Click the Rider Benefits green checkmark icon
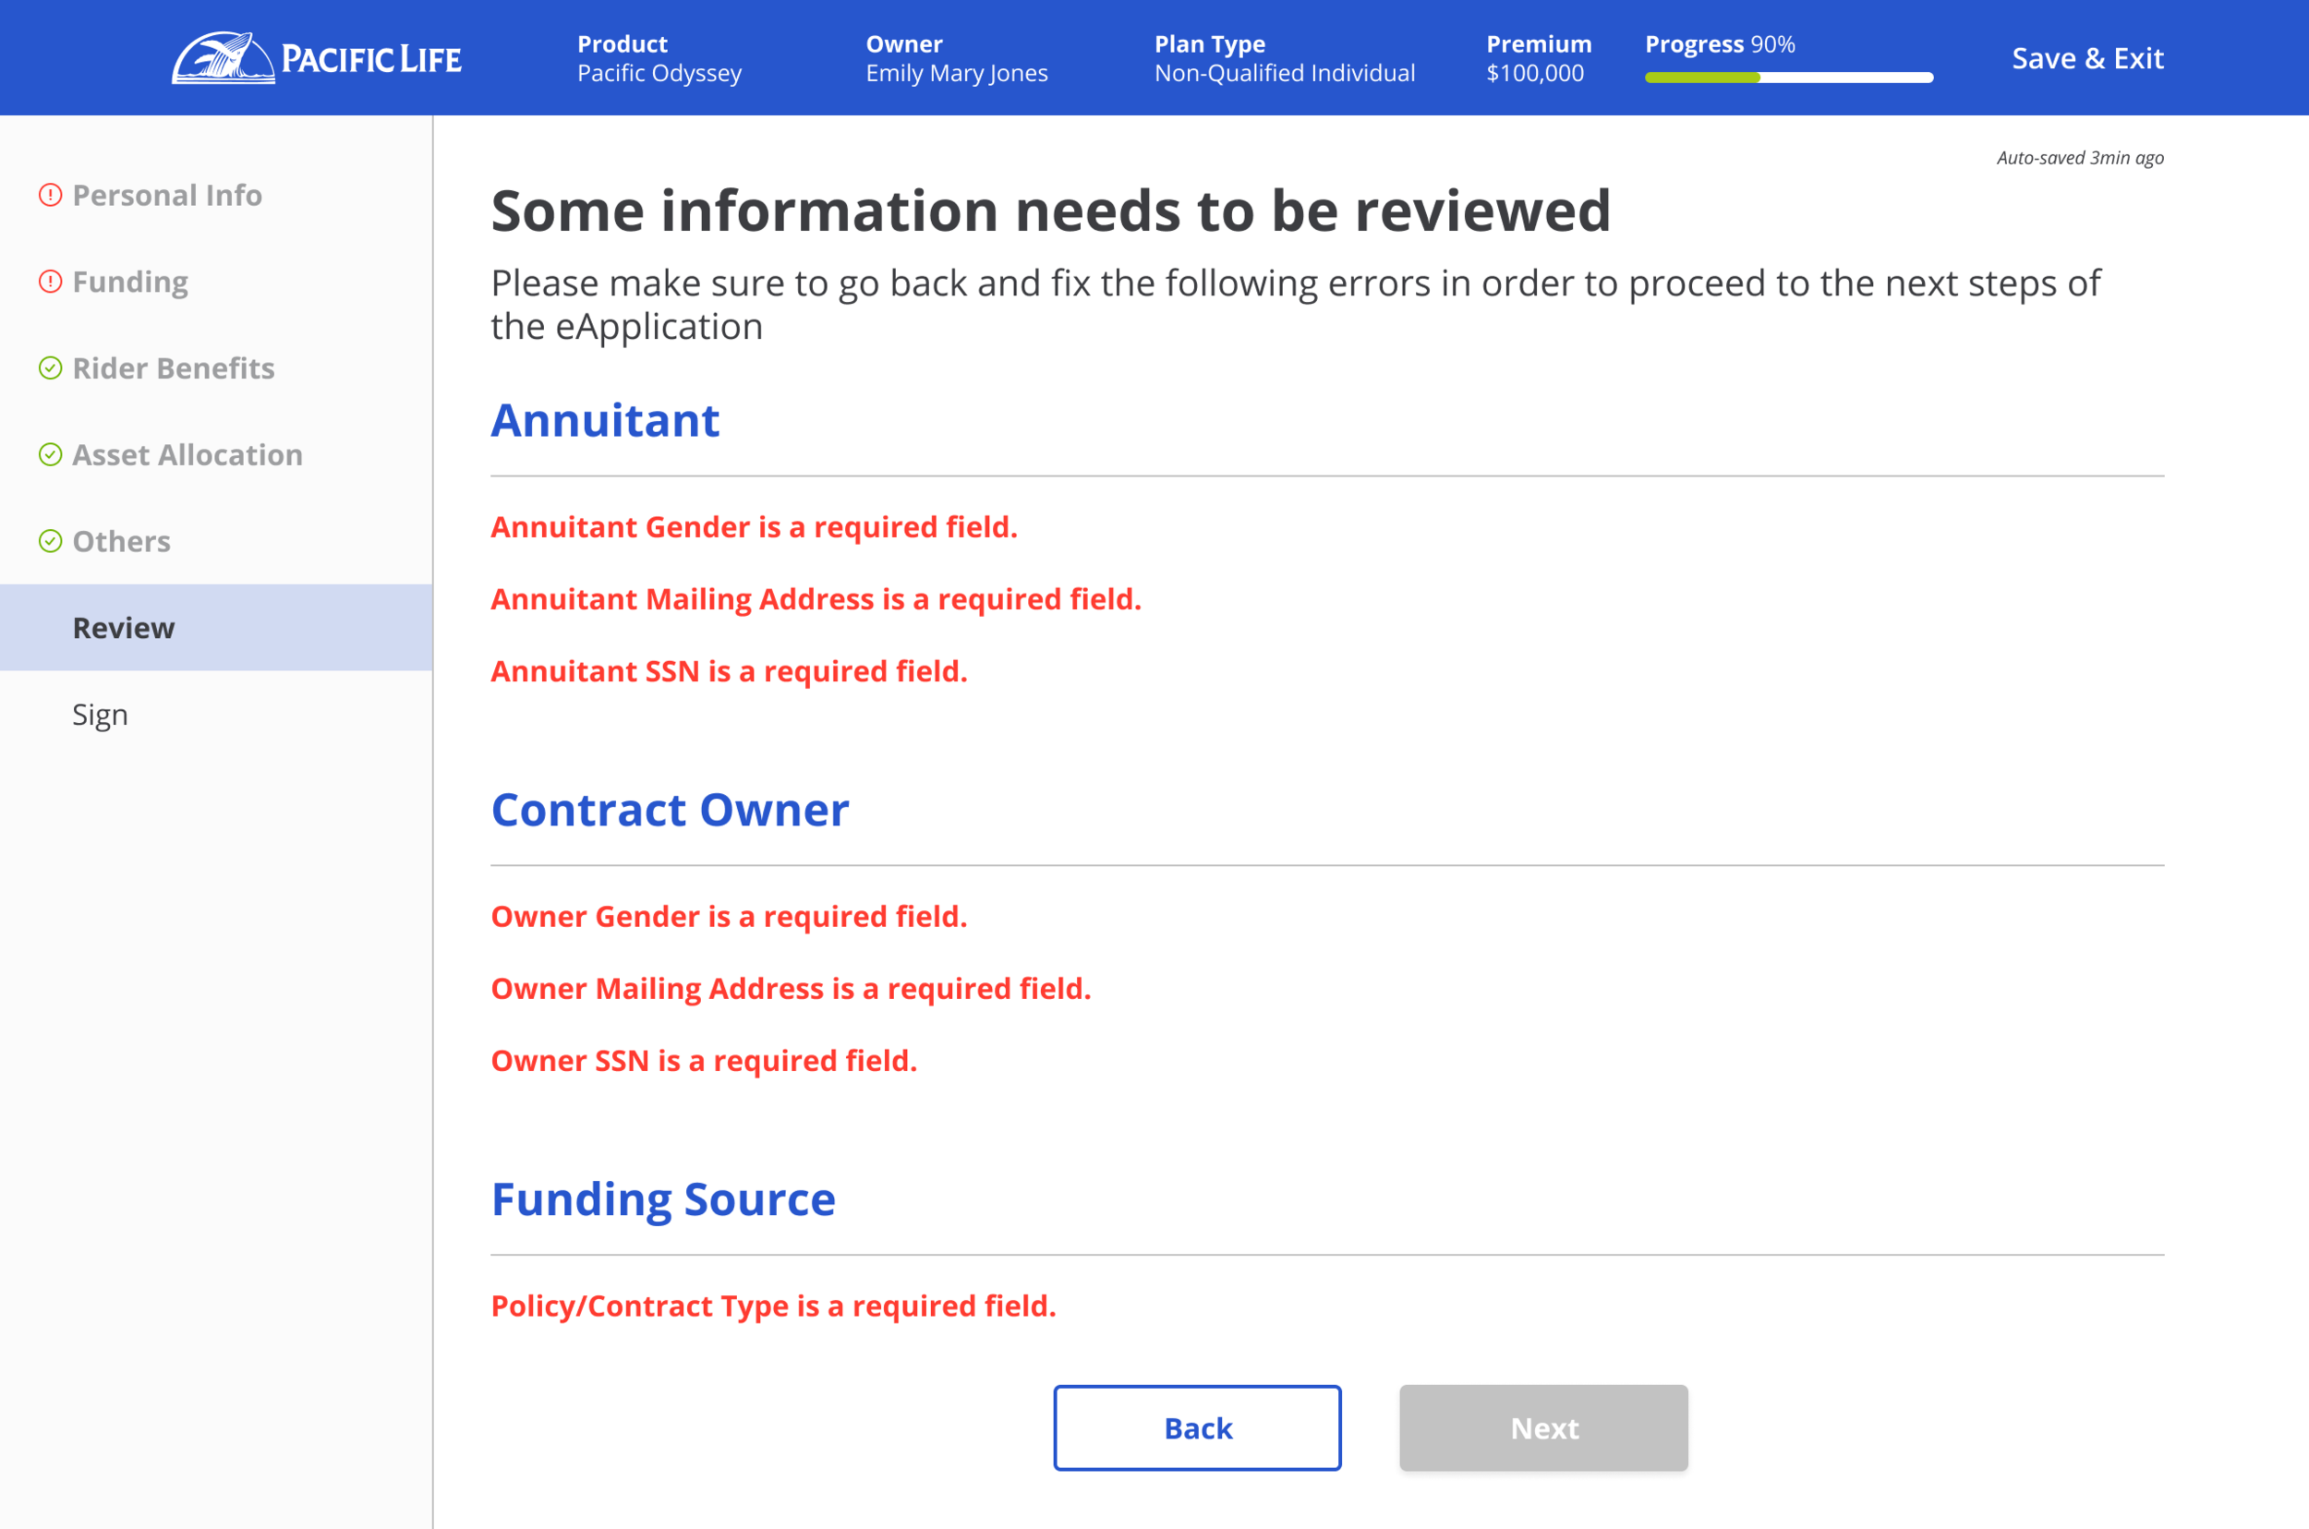The image size is (2309, 1529). tap(50, 368)
